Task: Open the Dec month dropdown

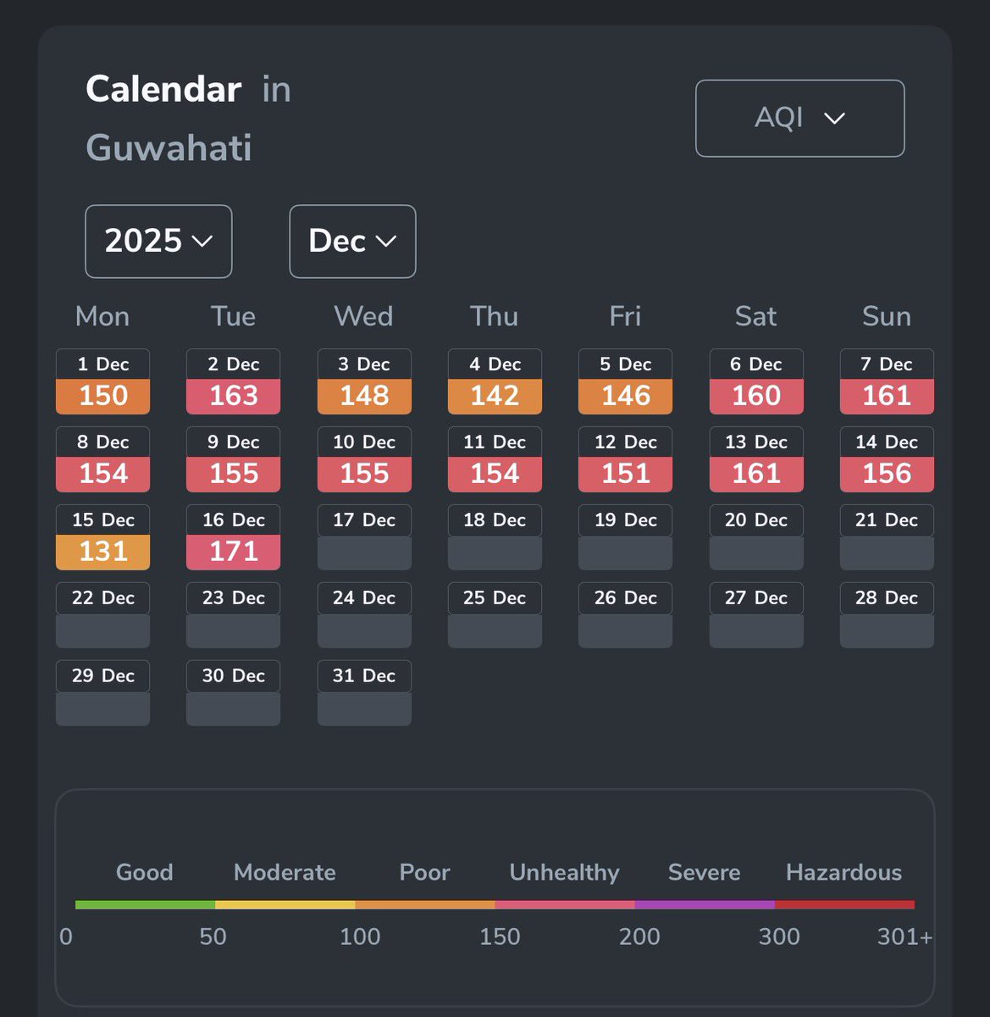Action: pos(351,242)
